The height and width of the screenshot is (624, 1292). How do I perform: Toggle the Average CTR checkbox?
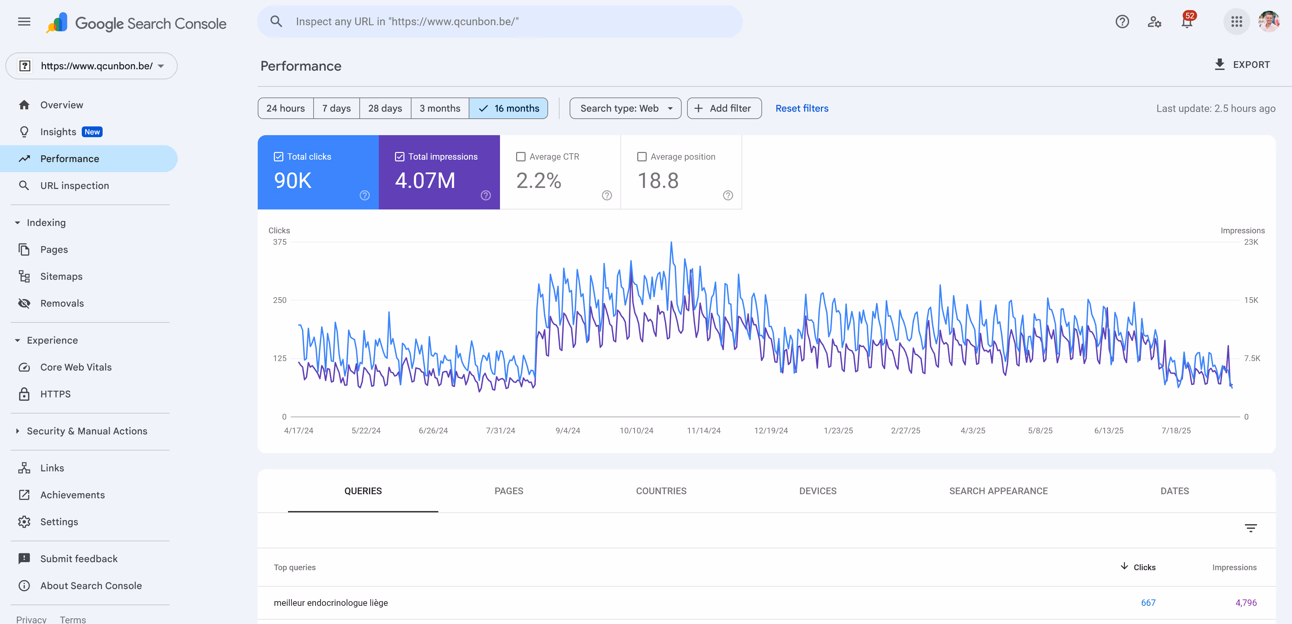point(521,156)
